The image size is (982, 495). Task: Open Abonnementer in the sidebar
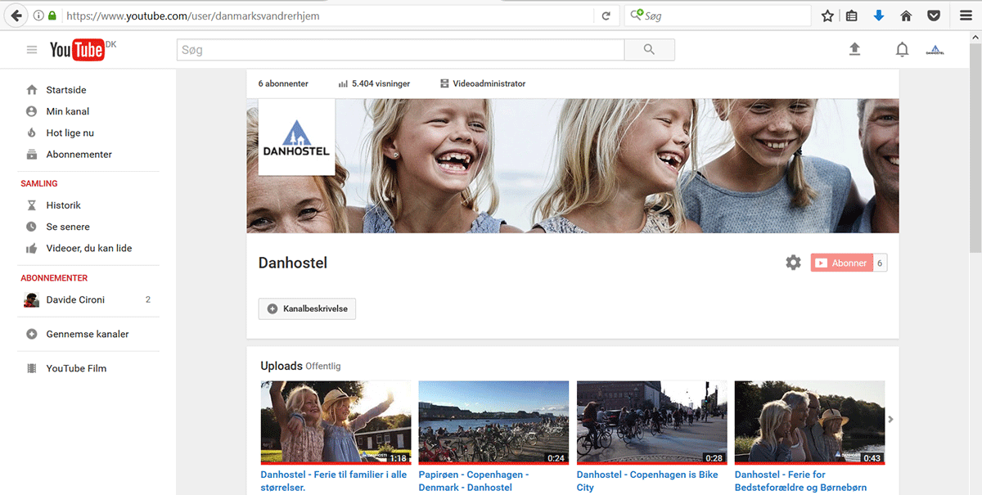[79, 154]
